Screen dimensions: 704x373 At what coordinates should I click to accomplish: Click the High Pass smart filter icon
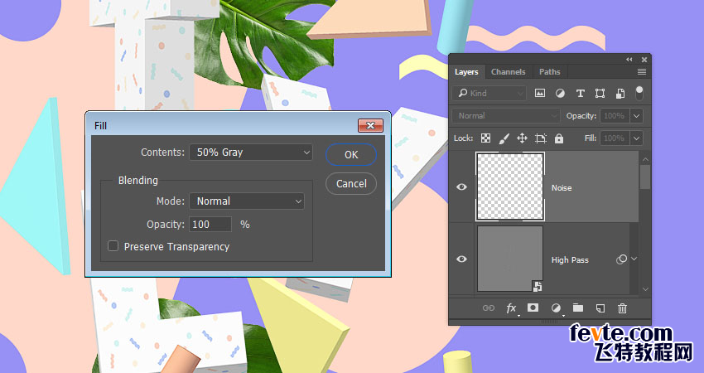tap(621, 259)
